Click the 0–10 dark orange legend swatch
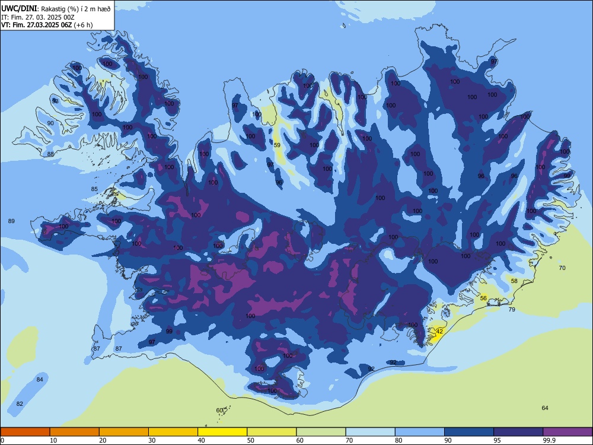593x445 pixels. pyautogui.click(x=25, y=432)
